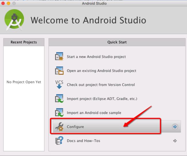
Task: Expand Docs and How-Tos arrow
Action: coord(175,141)
